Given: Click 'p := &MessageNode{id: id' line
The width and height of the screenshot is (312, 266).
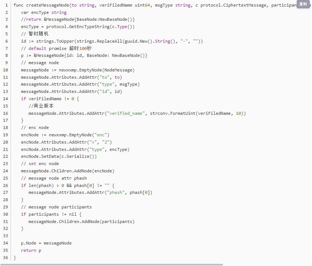Looking at the screenshot, I should tap(84, 55).
